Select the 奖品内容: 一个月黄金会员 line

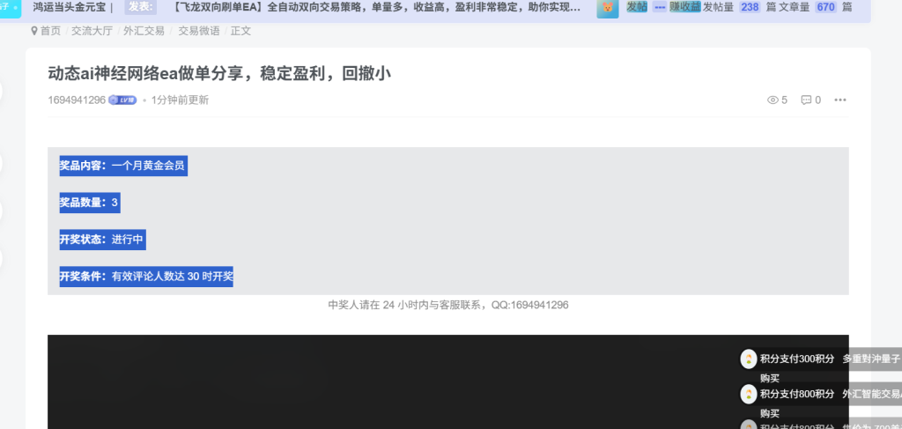tap(123, 166)
